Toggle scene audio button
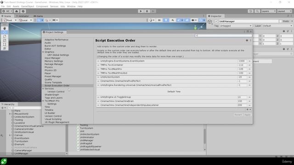Viewport: 294px width, 165px height. [x=173, y=20]
